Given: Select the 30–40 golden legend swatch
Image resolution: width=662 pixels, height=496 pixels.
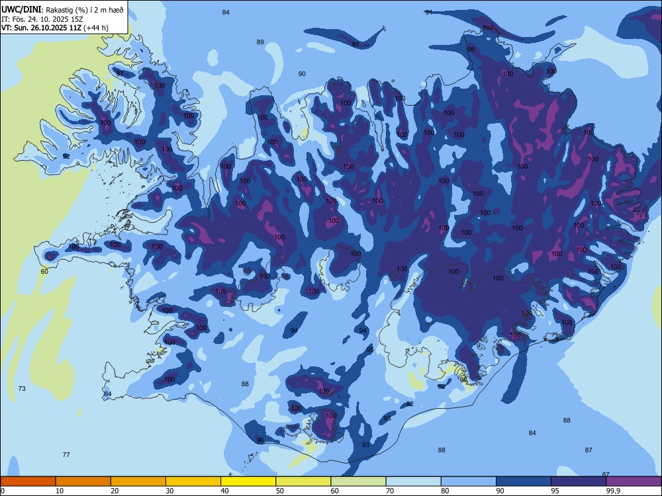Looking at the screenshot, I should [x=193, y=481].
